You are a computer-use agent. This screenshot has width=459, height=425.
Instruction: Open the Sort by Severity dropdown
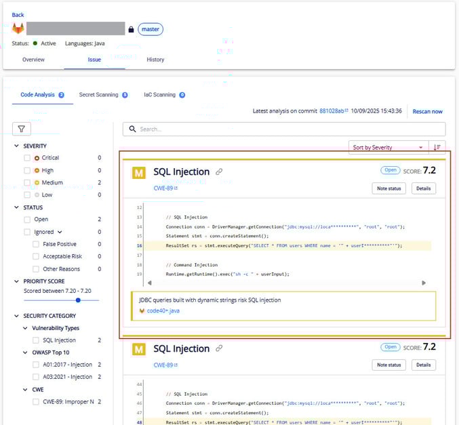tap(388, 147)
